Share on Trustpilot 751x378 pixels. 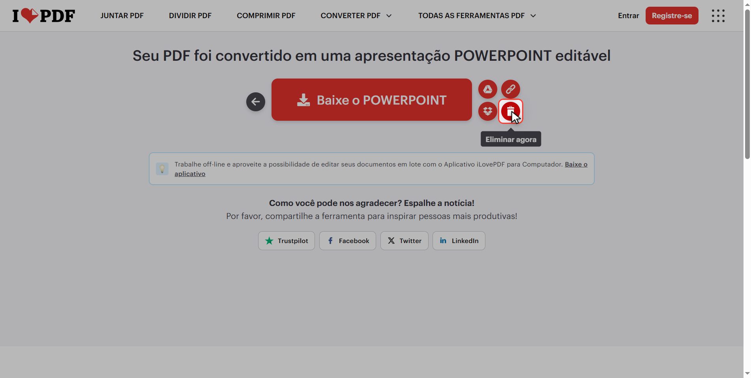(x=287, y=241)
